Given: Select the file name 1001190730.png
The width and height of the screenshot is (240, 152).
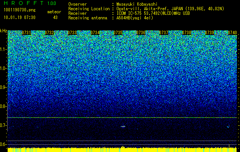Looking at the screenshot, I should 20,10.
